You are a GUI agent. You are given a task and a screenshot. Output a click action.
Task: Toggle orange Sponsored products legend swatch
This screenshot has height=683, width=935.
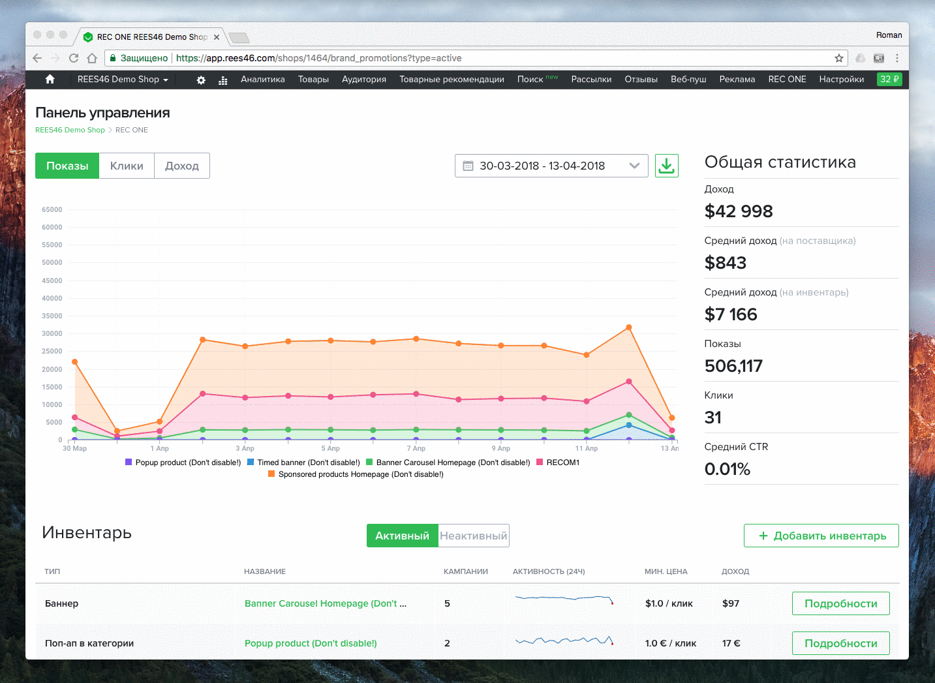(271, 474)
